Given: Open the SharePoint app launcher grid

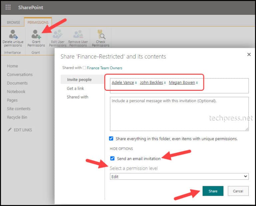Looking at the screenshot, I should pyautogui.click(x=8, y=7).
